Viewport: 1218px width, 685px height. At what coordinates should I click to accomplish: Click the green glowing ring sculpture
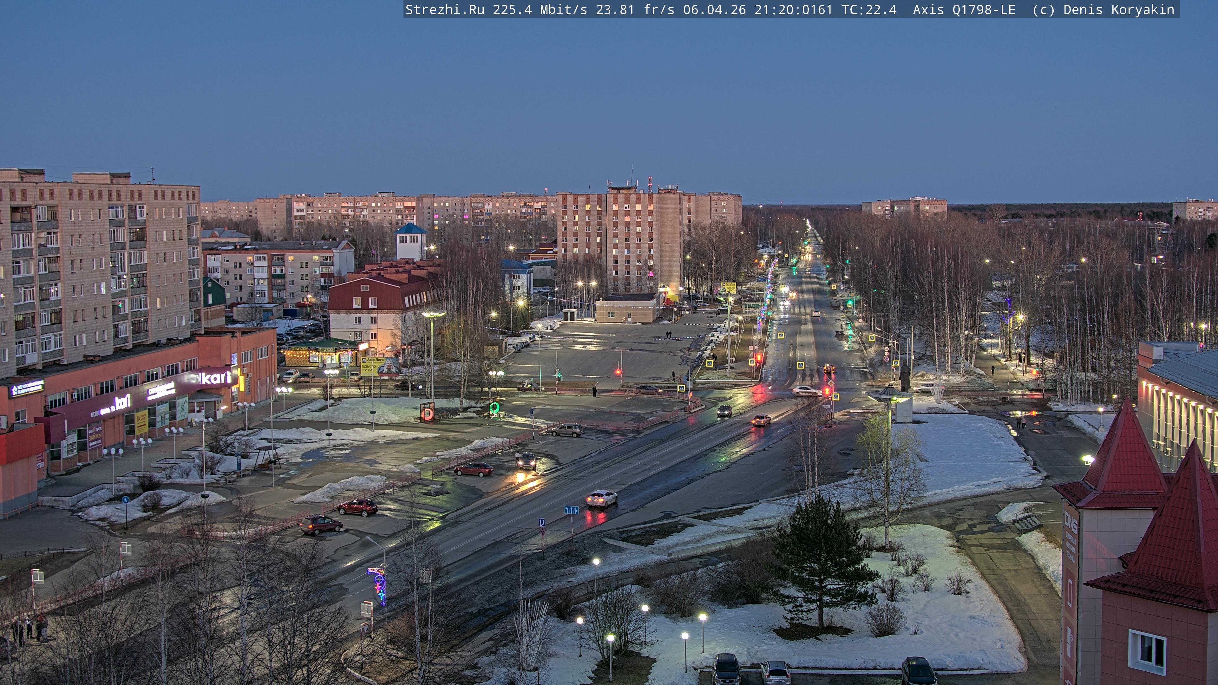pyautogui.click(x=494, y=408)
